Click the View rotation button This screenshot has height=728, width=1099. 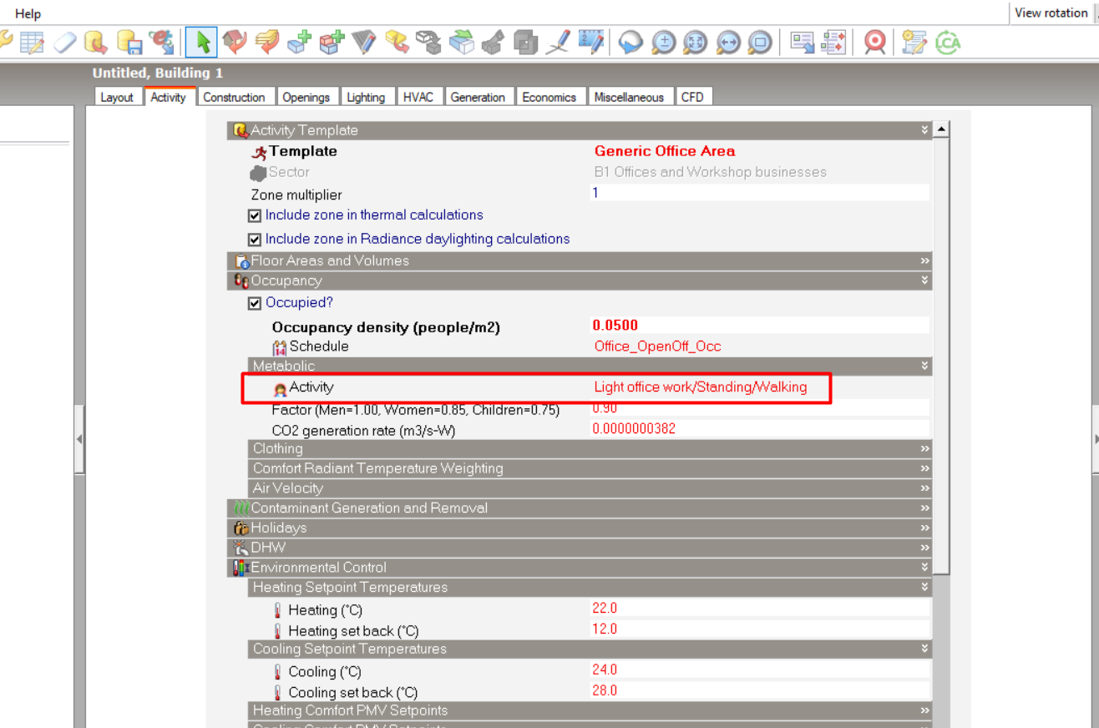point(1051,13)
